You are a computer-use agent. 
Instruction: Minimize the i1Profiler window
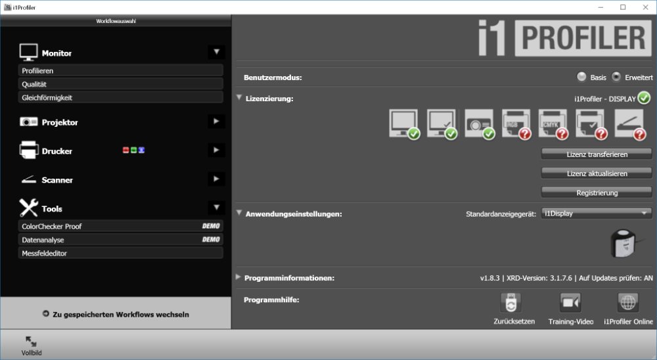(601, 7)
